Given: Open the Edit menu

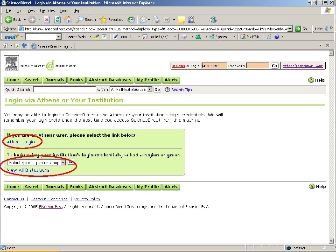Looking at the screenshot, I should coord(20,10).
